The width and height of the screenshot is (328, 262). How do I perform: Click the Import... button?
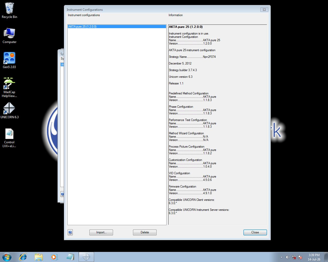(101, 232)
